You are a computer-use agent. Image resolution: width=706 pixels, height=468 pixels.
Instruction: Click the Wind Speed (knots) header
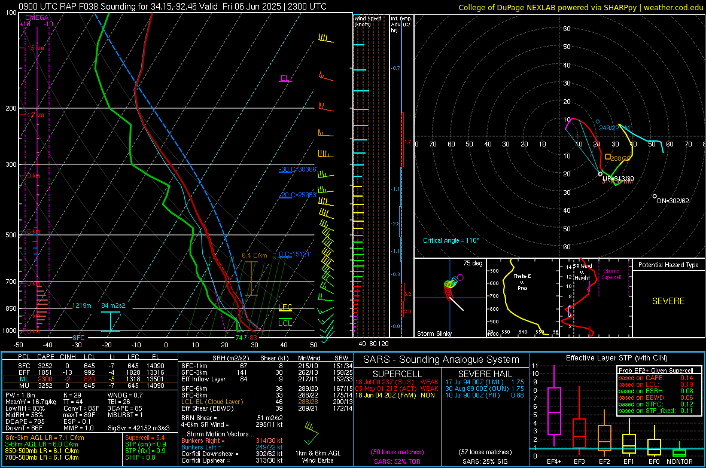click(368, 21)
